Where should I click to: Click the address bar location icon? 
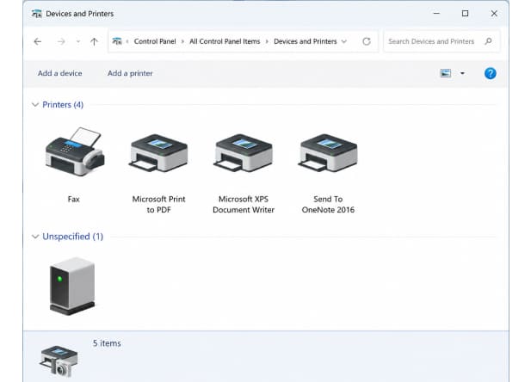point(117,41)
